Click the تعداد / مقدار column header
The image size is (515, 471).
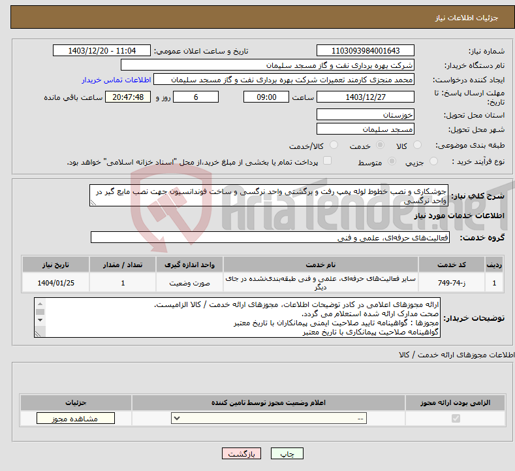(123, 265)
